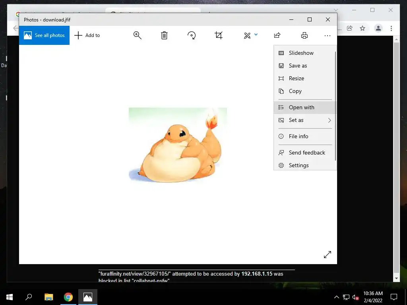Image resolution: width=407 pixels, height=305 pixels.
Task: Select Slideshow from the menu
Action: pos(305,53)
